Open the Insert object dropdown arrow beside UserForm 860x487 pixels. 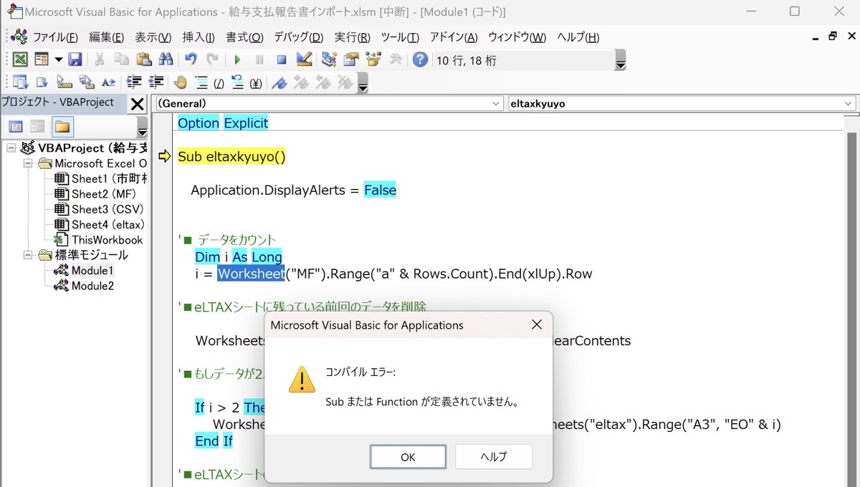click(58, 59)
